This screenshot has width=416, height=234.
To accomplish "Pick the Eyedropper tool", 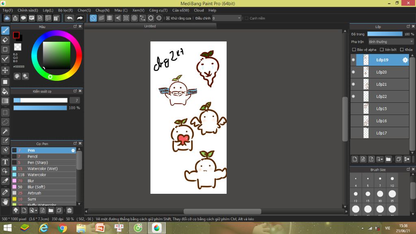I will [x=5, y=192].
